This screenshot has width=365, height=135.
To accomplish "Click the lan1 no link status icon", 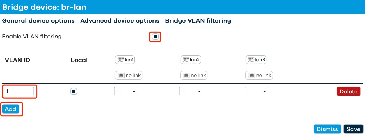I will pos(128,76).
